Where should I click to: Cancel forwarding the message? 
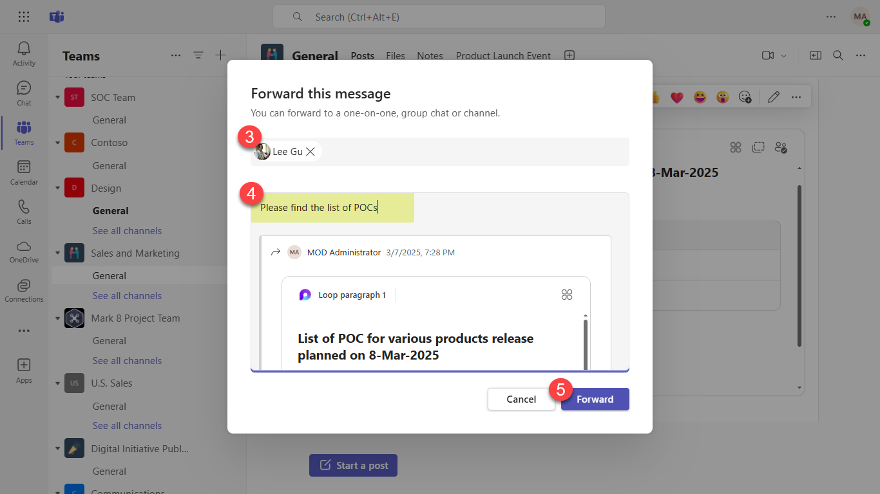click(x=521, y=399)
